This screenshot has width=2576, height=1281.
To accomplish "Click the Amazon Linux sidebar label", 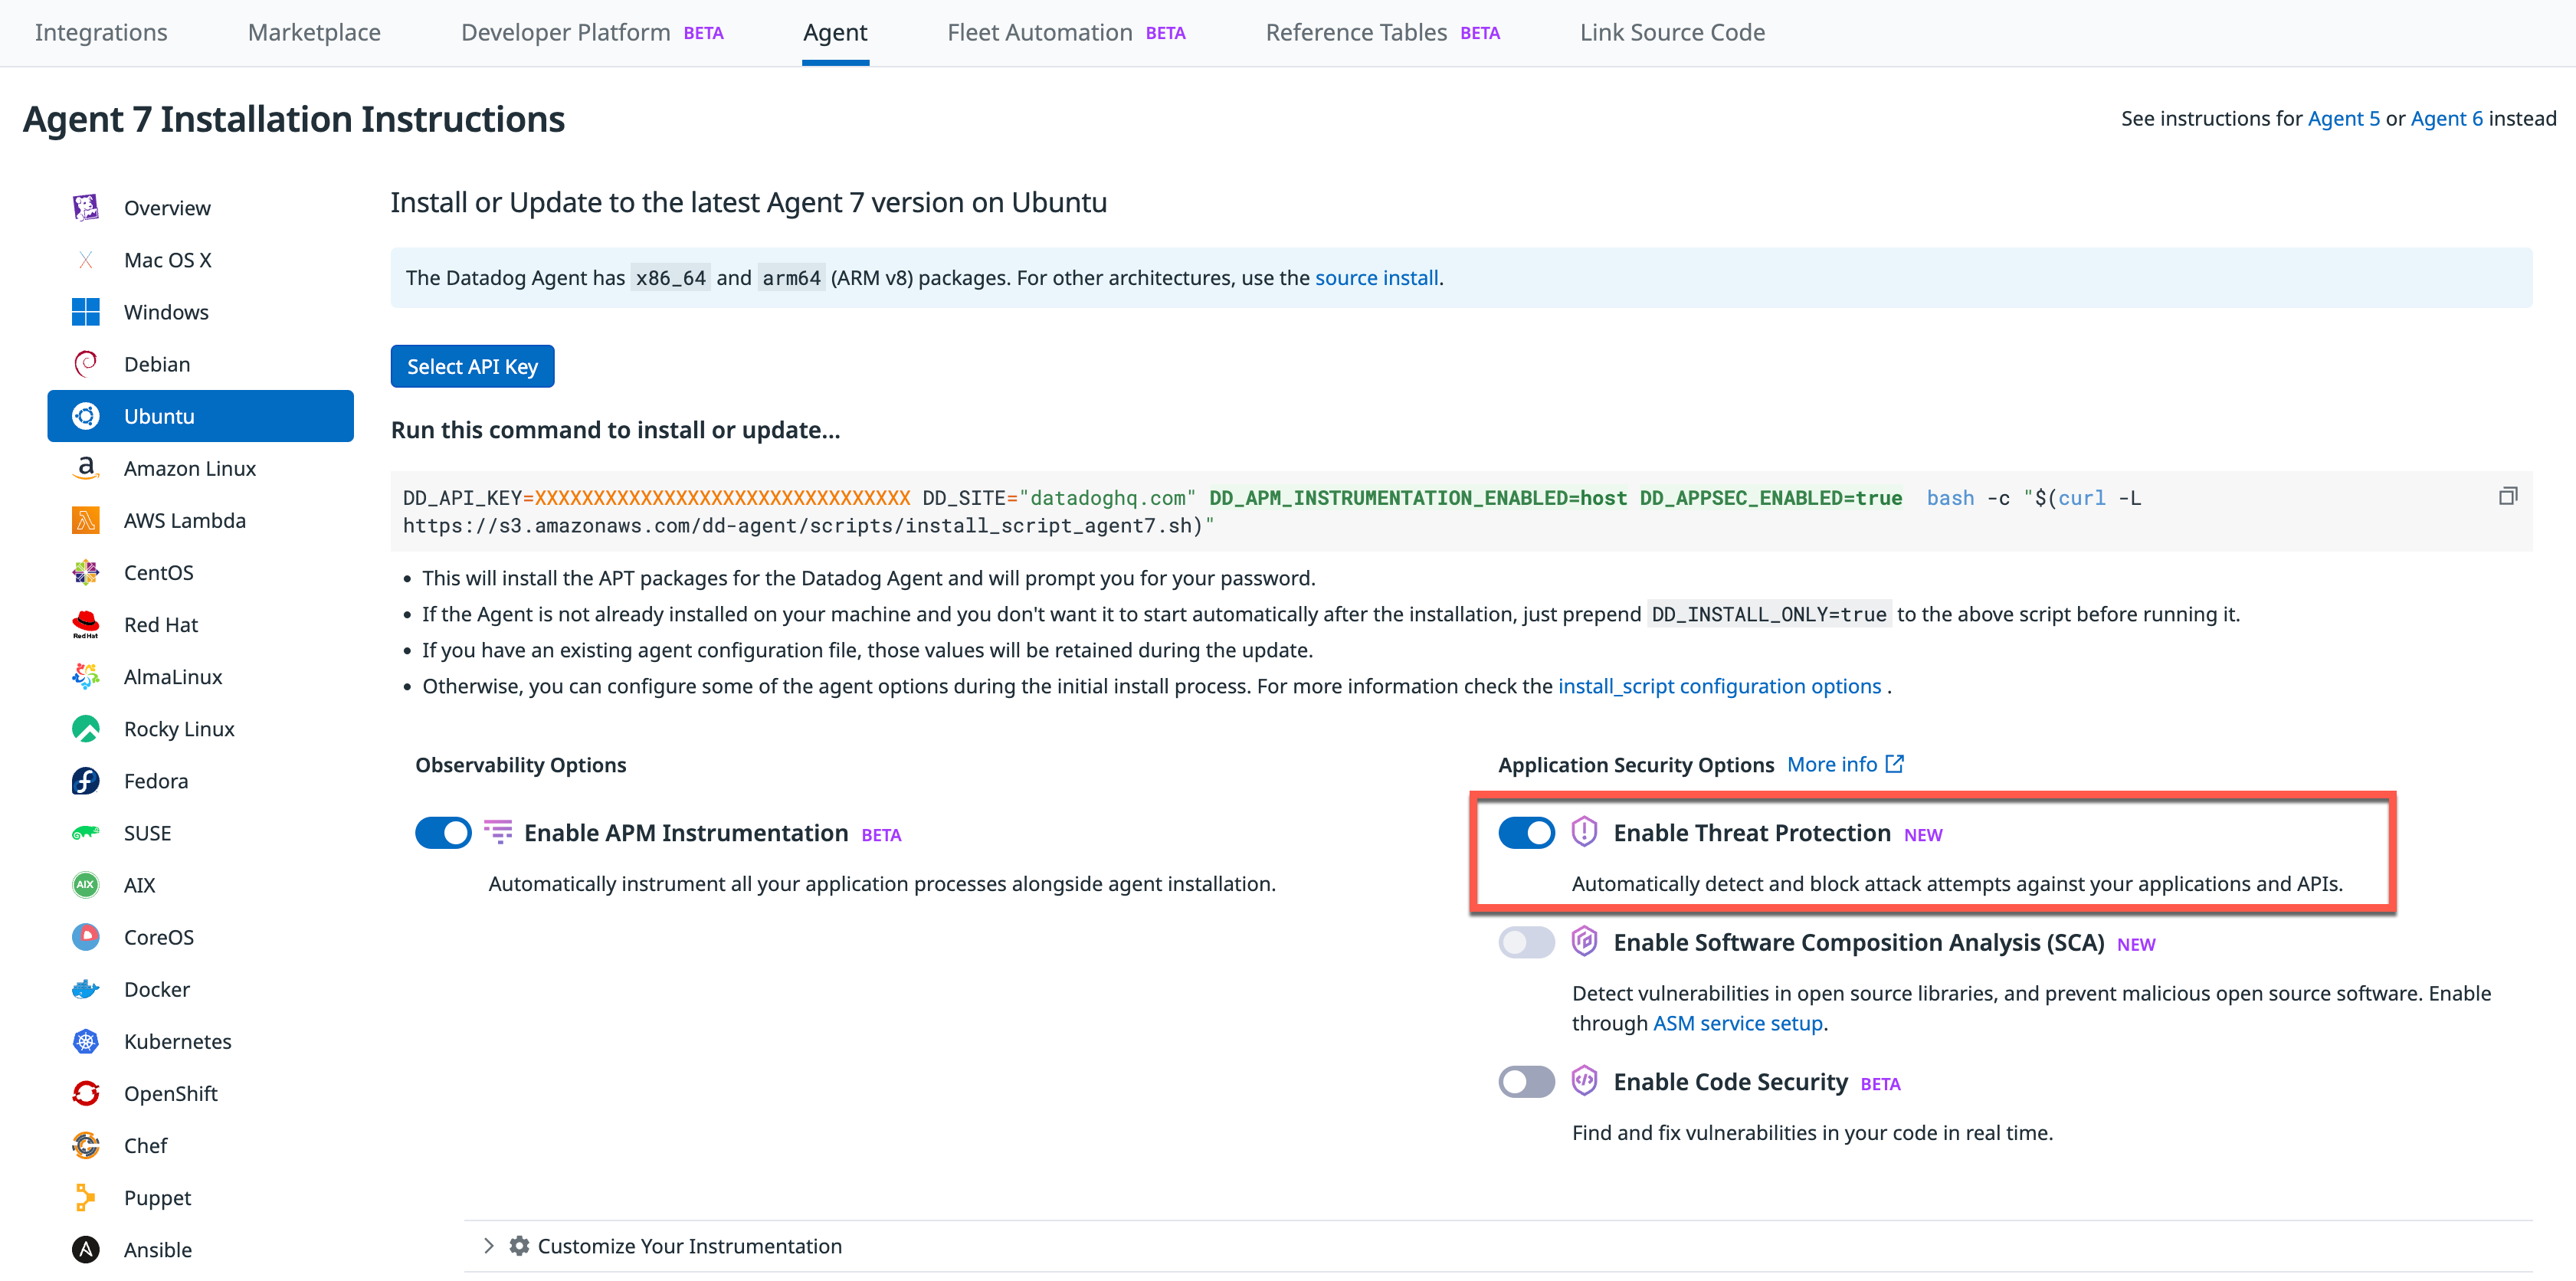I will [x=190, y=468].
